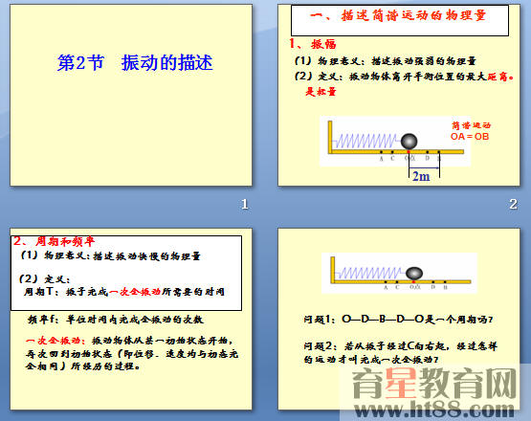Click the red phrase 一次全振动 in the 周期T line

pyautogui.click(x=135, y=292)
